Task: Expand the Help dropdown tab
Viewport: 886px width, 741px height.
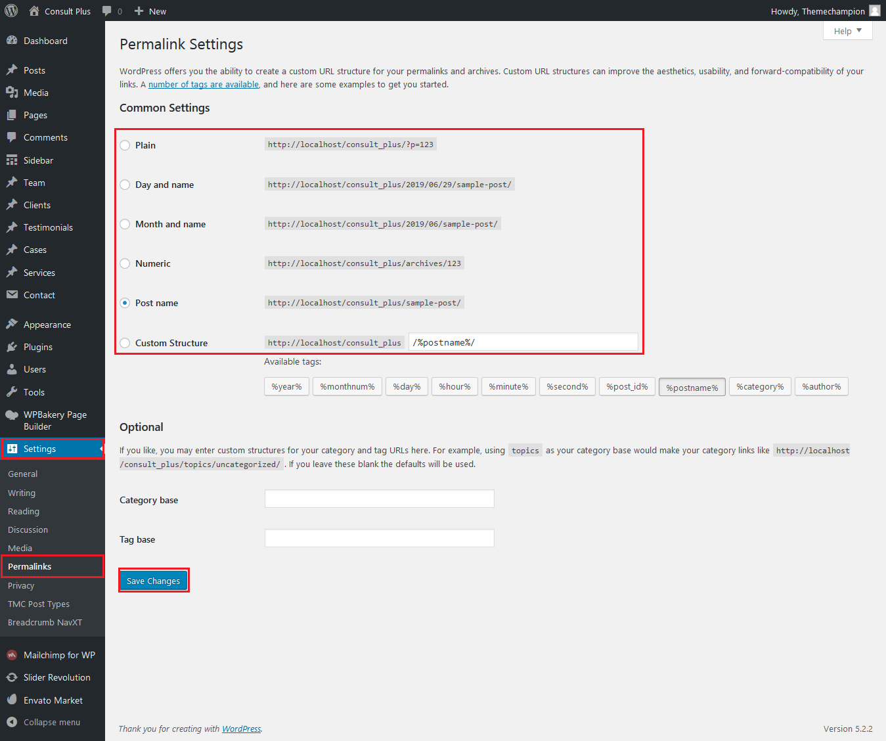Action: pos(847,31)
